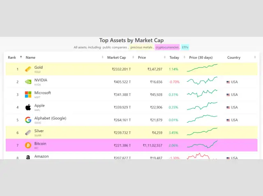Click the Silver bar icon

pos(28,133)
